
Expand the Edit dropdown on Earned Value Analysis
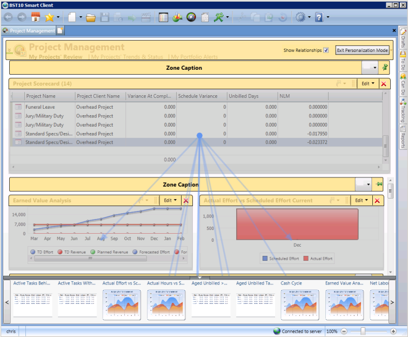click(x=170, y=200)
